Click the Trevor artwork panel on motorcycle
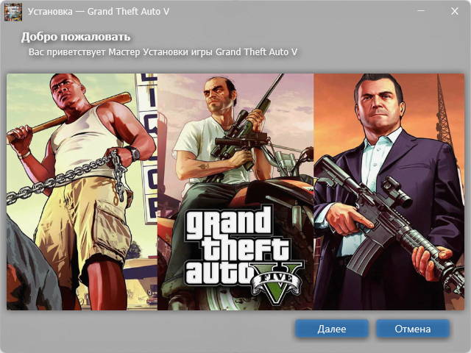Image resolution: width=471 pixels, height=353 pixels. point(235,192)
